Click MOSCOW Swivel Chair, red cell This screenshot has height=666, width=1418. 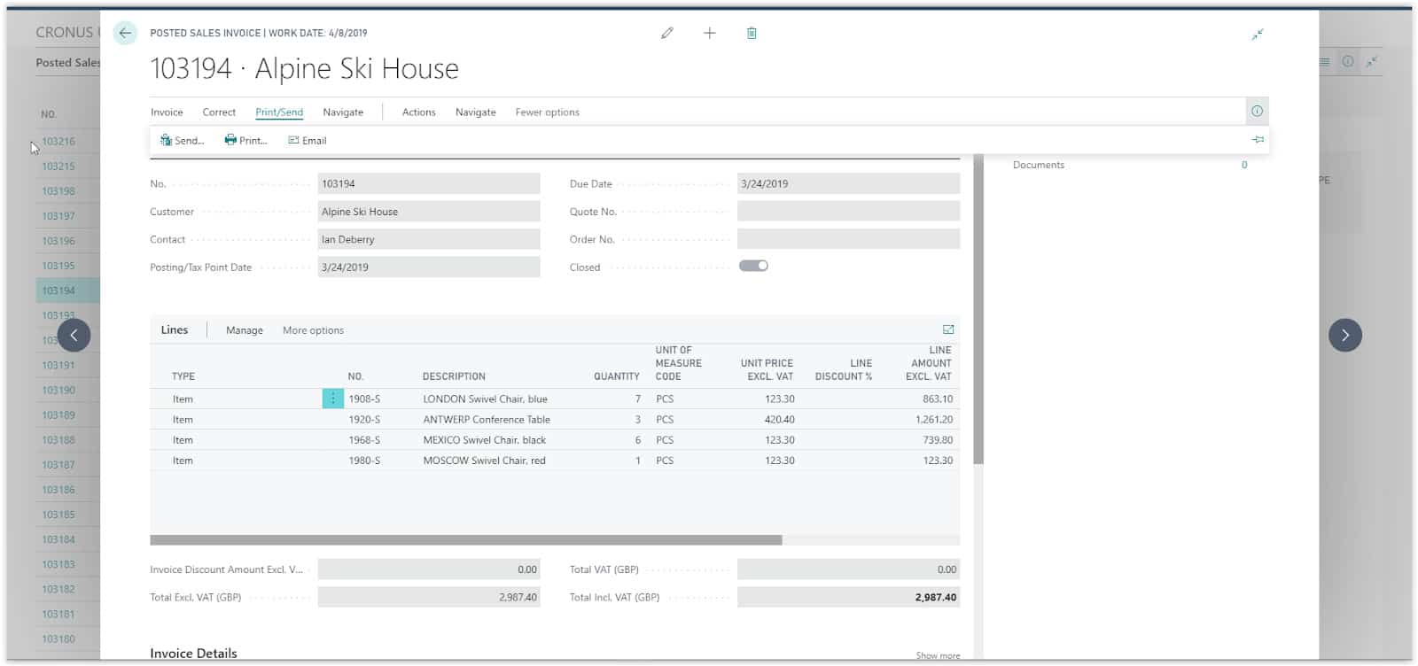(484, 461)
